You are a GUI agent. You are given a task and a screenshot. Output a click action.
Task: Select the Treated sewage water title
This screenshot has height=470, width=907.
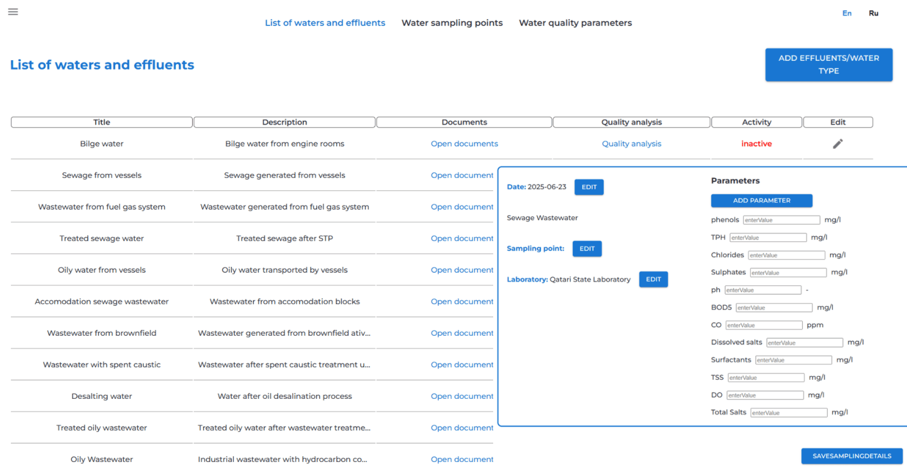point(102,238)
